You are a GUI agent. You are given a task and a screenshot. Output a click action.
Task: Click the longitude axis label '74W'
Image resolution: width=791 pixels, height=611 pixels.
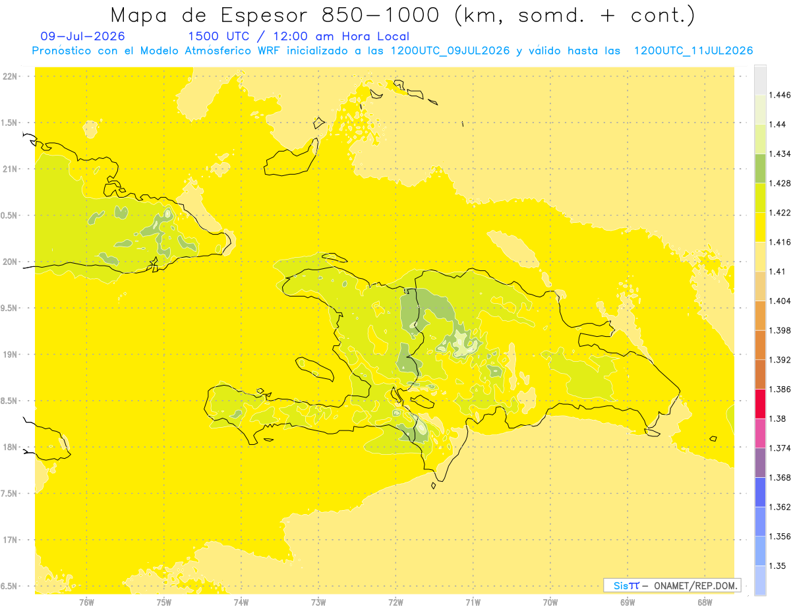pos(241,602)
